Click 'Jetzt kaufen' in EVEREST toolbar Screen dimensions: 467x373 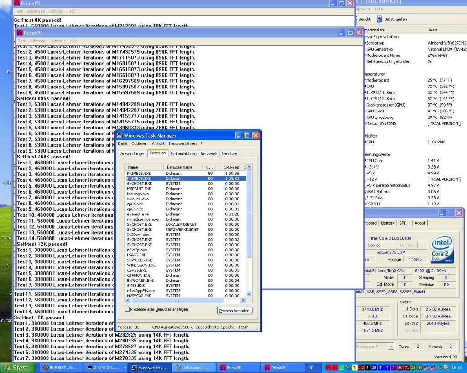391,19
